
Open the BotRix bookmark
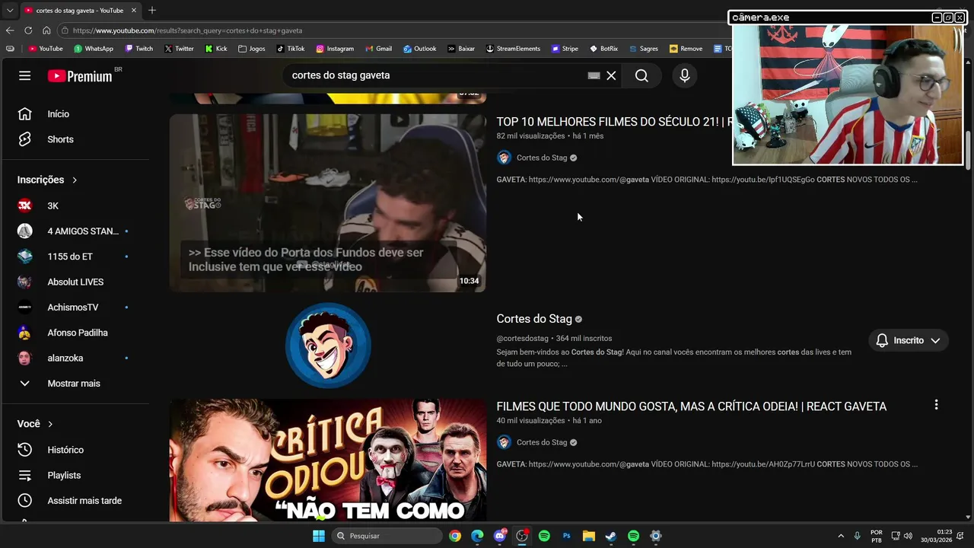[x=603, y=49]
